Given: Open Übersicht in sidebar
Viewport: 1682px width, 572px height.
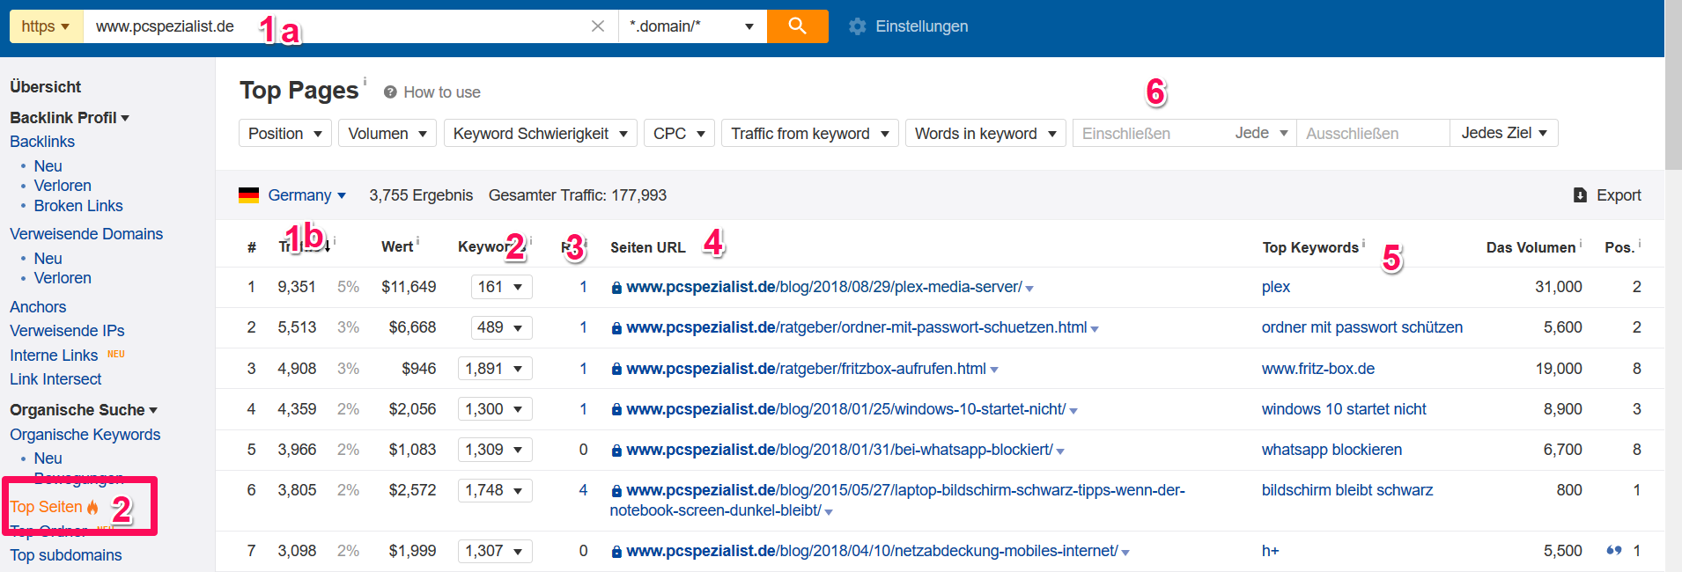Looking at the screenshot, I should [46, 87].
